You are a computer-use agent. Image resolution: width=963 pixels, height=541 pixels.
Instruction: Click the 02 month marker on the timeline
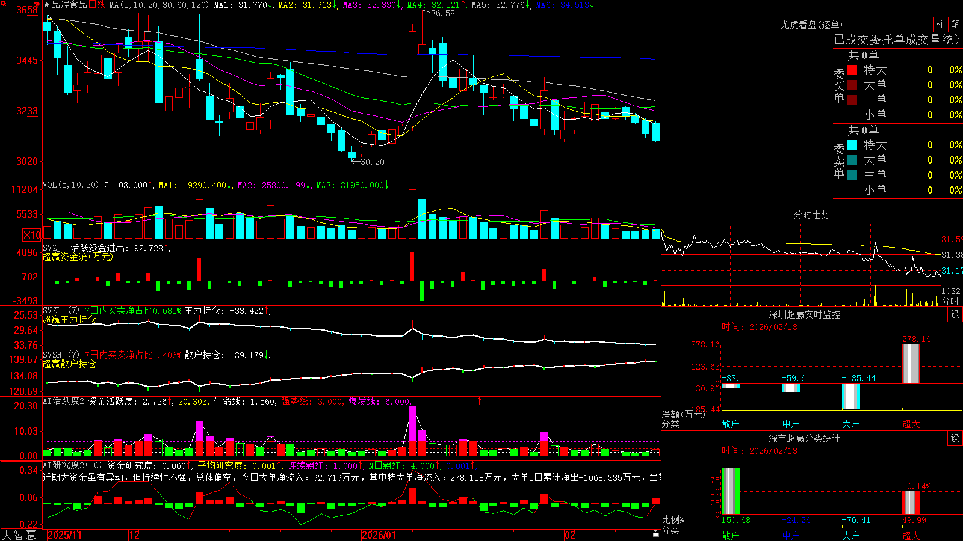click(x=570, y=535)
